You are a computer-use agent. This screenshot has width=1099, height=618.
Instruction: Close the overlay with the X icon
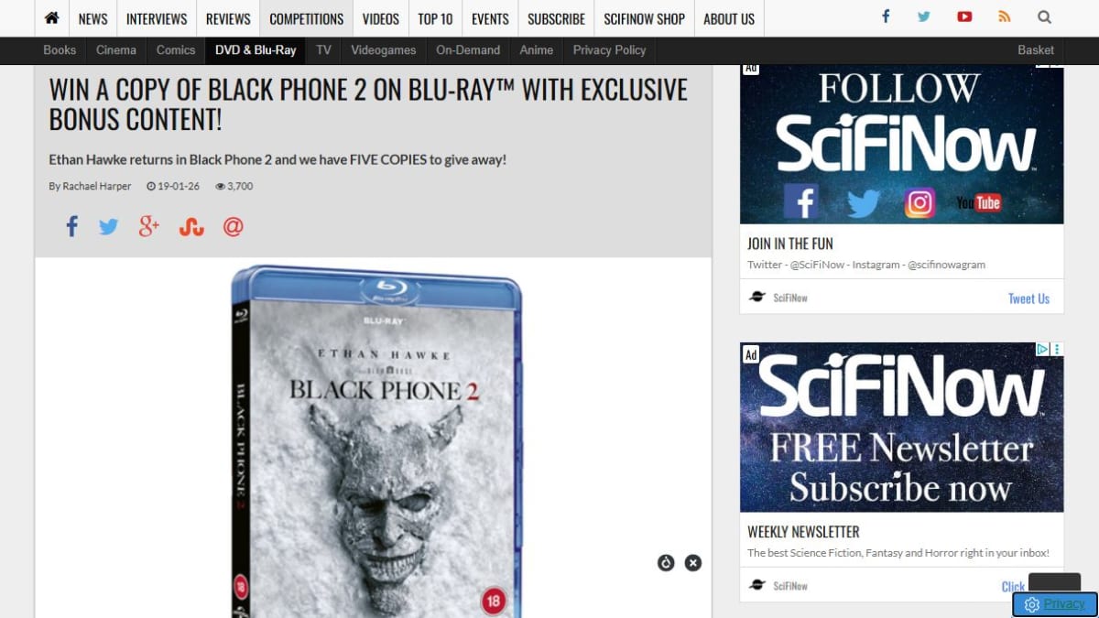coord(693,563)
